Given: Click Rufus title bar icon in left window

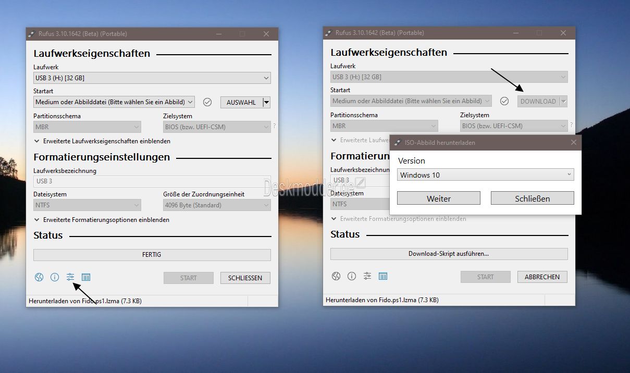Looking at the screenshot, I should coord(32,34).
